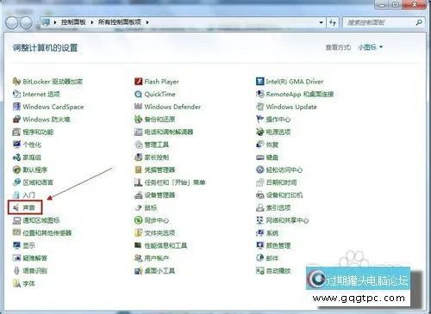Image resolution: width=431 pixels, height=314 pixels.
Task: Click the Back navigation button
Action: [x=12, y=23]
